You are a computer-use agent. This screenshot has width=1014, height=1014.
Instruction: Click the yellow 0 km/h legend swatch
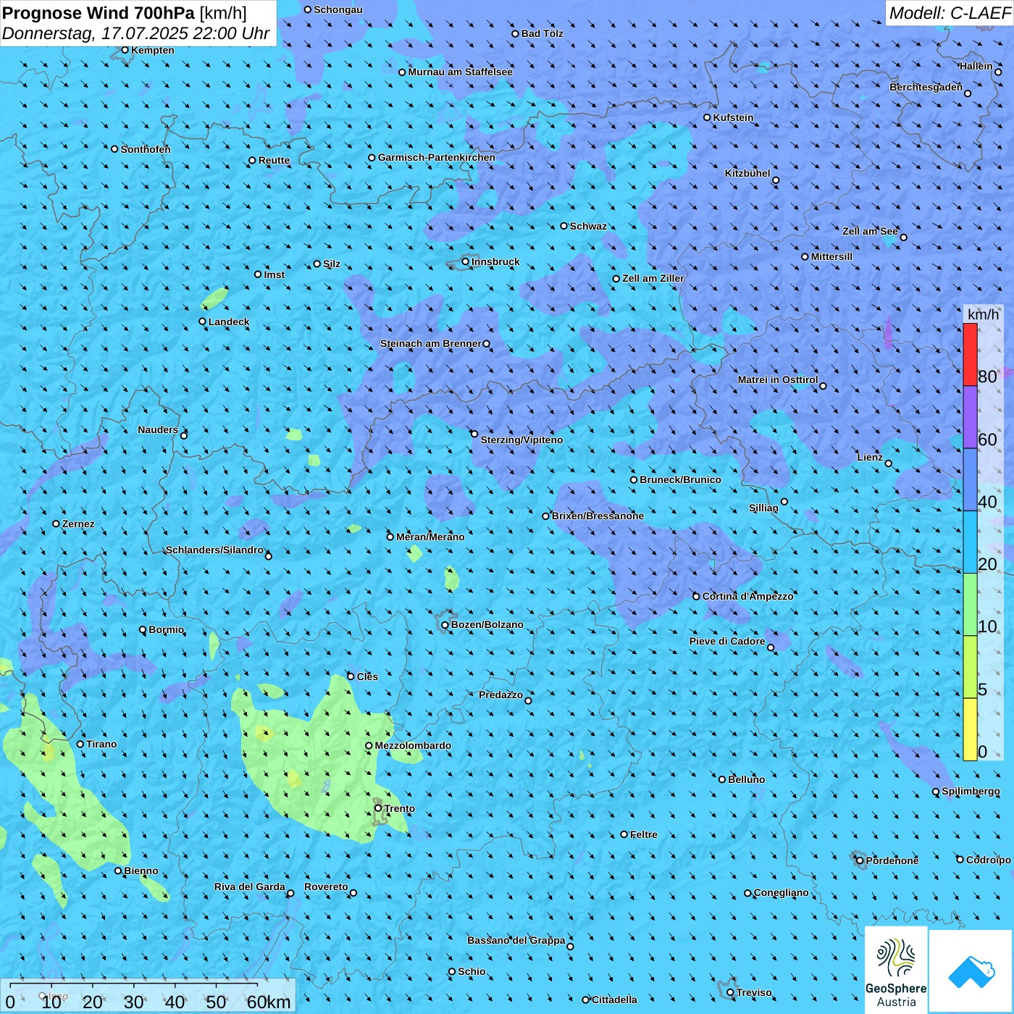point(970,729)
